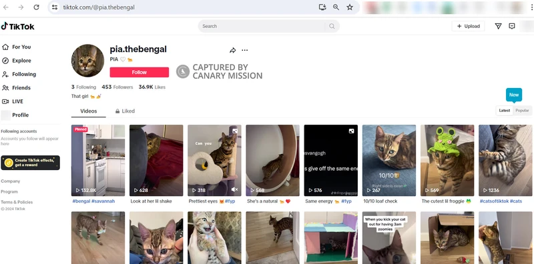Open the cat wheel video with 568 views

click(x=273, y=160)
